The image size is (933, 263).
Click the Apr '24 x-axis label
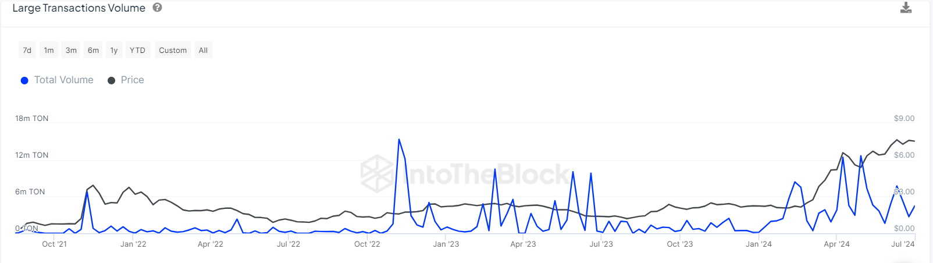pos(836,244)
